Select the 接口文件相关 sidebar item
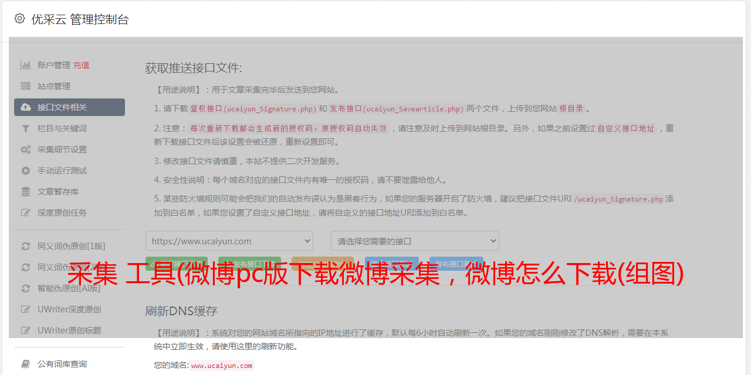 pos(69,107)
